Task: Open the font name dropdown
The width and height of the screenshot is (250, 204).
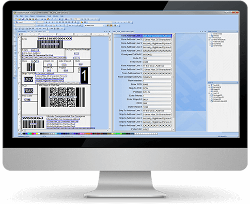Action: pyautogui.click(x=25, y=22)
